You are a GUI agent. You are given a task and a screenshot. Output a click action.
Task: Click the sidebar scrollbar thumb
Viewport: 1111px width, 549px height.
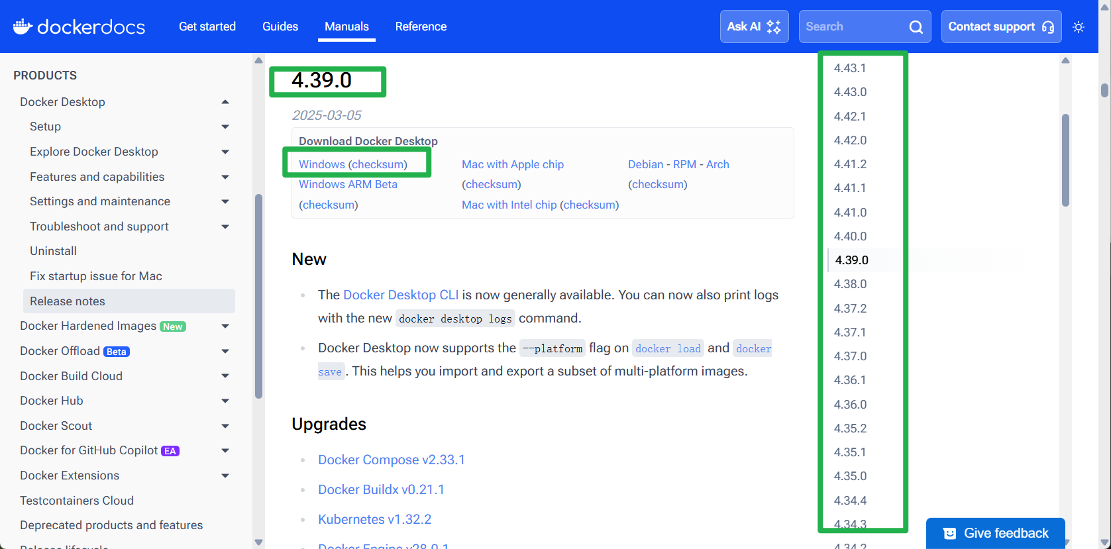pyautogui.click(x=258, y=296)
